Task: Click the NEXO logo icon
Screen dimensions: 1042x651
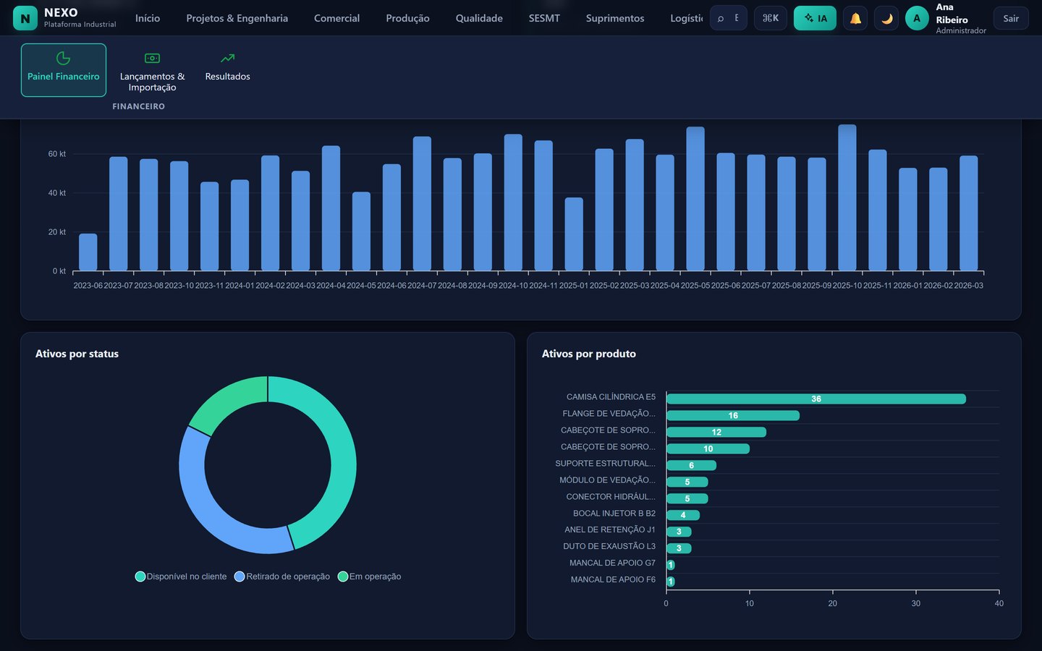Action: 25,19
